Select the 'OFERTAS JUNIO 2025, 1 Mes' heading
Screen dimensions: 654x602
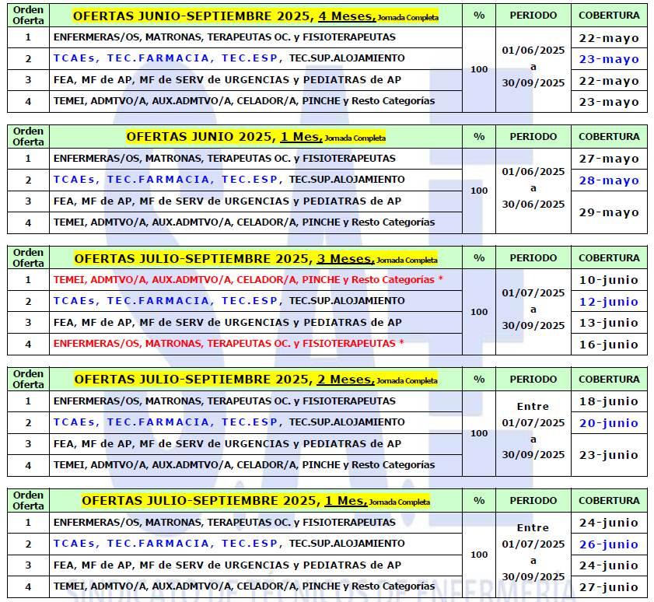(255, 137)
